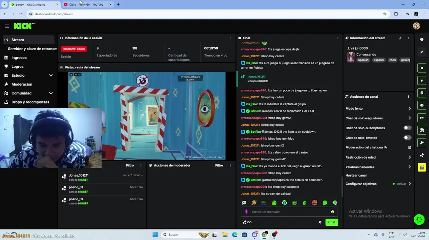429x240 pixels.
Task: Open the info icon in right sidebar
Action: pyautogui.click(x=422, y=39)
